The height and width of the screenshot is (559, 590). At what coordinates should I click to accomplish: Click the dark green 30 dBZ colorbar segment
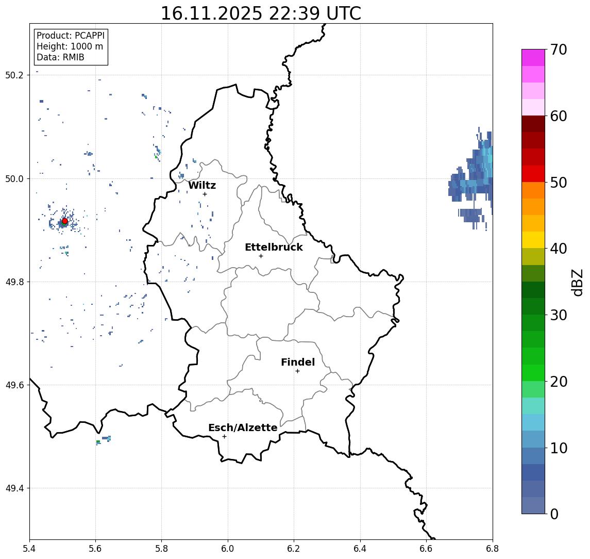click(x=533, y=306)
